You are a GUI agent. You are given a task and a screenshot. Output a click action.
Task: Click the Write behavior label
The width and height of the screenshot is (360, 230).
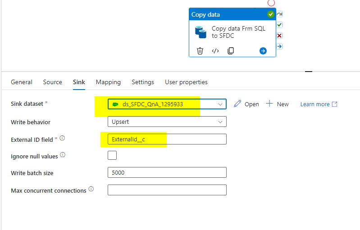click(31, 122)
